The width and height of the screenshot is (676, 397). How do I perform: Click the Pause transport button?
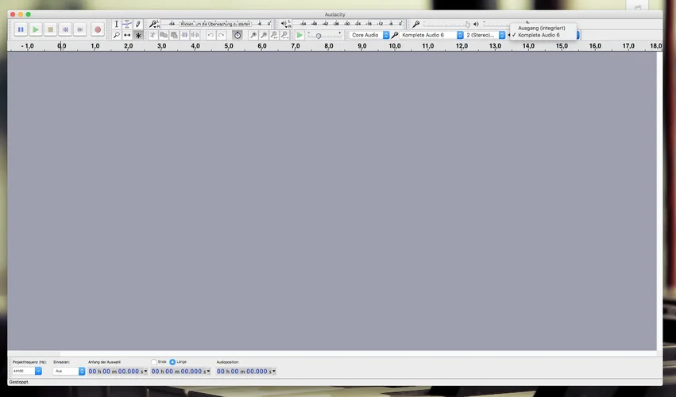(x=21, y=29)
